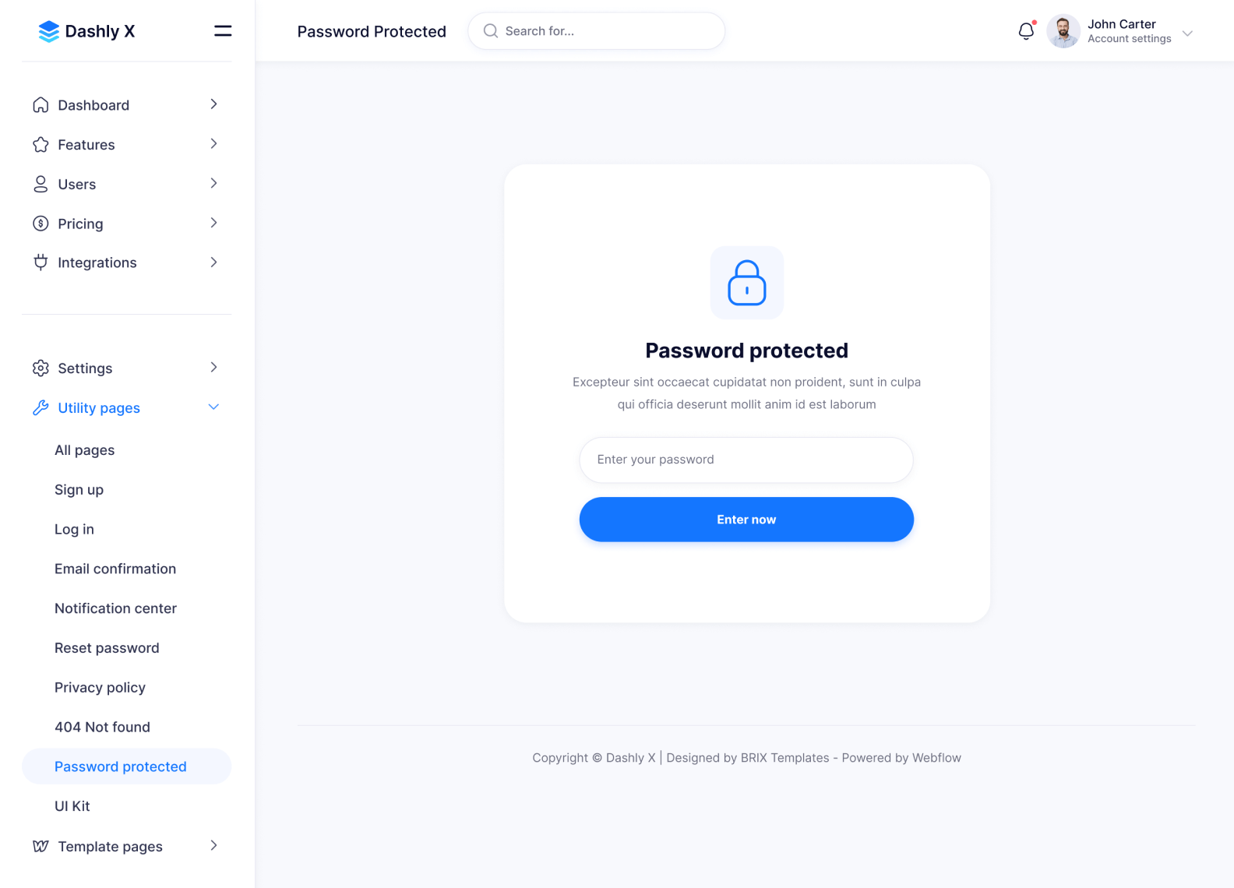Click the search magnifier icon
Image resolution: width=1234 pixels, height=888 pixels.
coord(491,31)
